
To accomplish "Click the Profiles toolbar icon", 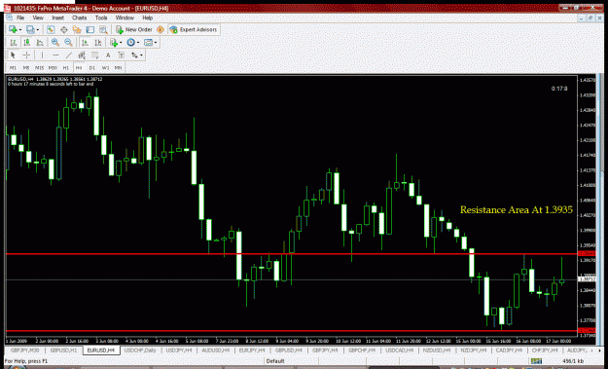I will tap(30, 29).
